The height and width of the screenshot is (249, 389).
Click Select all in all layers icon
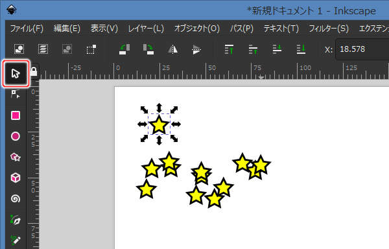pyautogui.click(x=43, y=49)
